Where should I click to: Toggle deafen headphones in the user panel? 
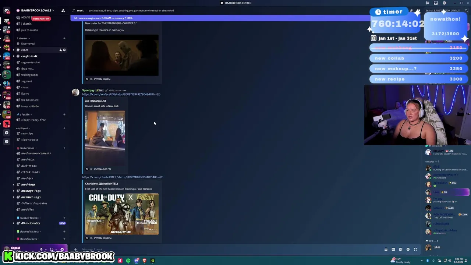click(x=52, y=249)
